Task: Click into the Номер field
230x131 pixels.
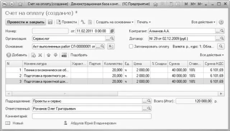Action: tap(50, 31)
